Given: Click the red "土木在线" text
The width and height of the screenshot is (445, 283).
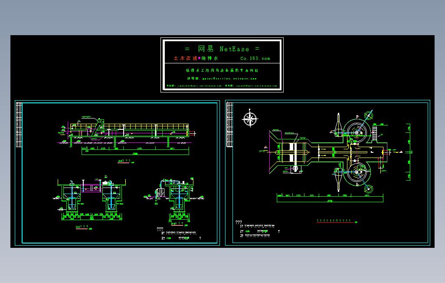Looking at the screenshot, I should [185, 58].
